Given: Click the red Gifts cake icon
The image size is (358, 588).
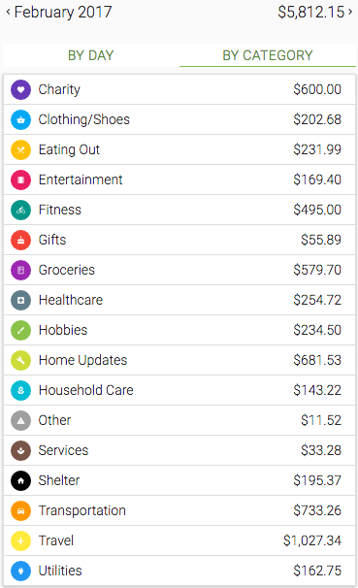Looking at the screenshot, I should [20, 240].
